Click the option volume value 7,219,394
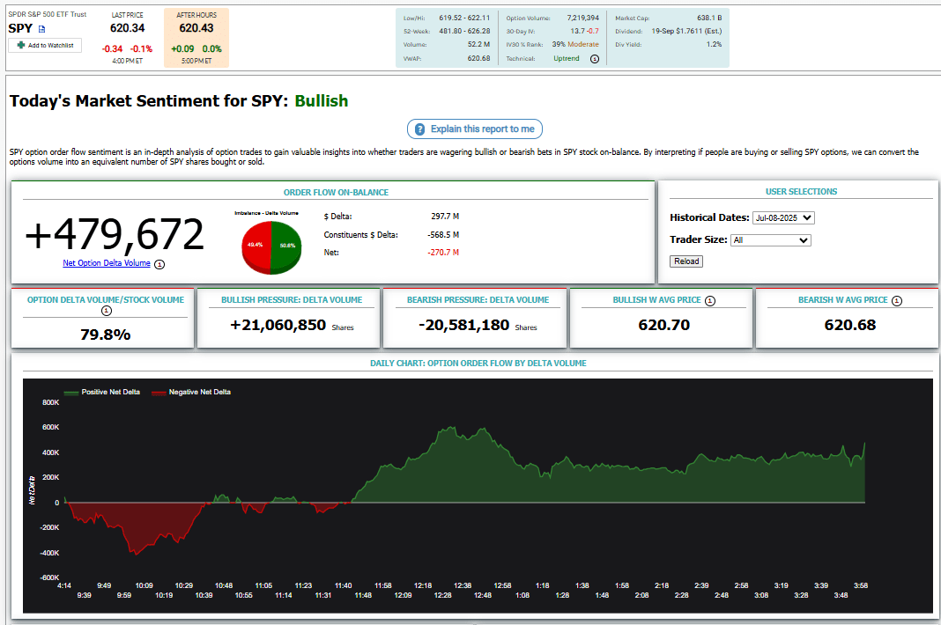Image resolution: width=941 pixels, height=625 pixels. coord(582,18)
